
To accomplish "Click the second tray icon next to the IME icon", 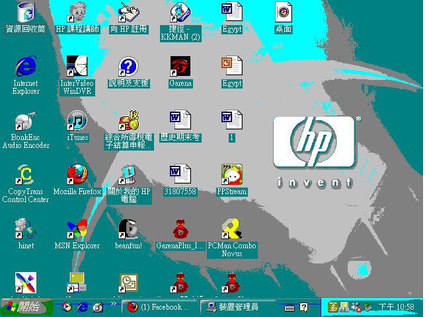I will [x=344, y=307].
